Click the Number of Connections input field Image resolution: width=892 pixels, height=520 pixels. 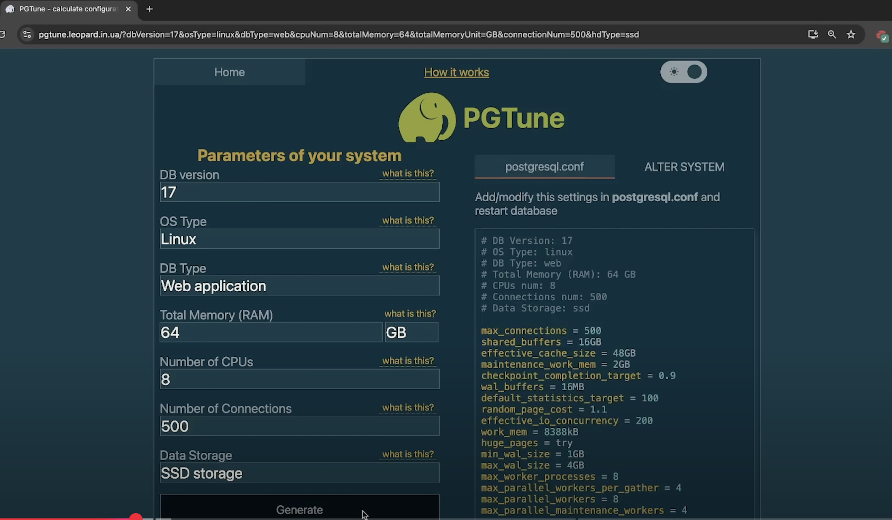click(299, 426)
